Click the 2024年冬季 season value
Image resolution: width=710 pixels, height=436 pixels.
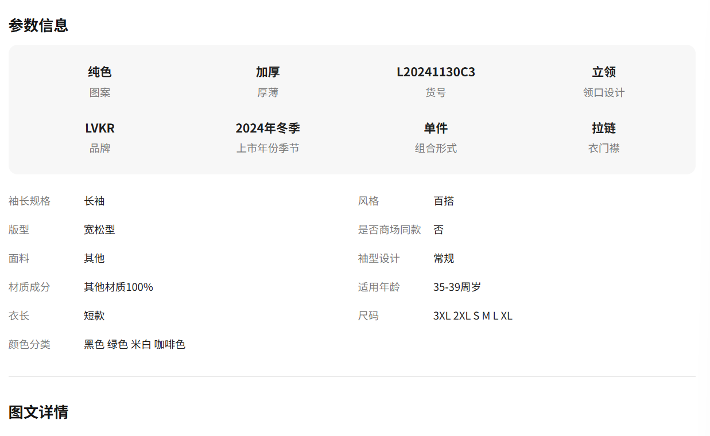tap(267, 128)
